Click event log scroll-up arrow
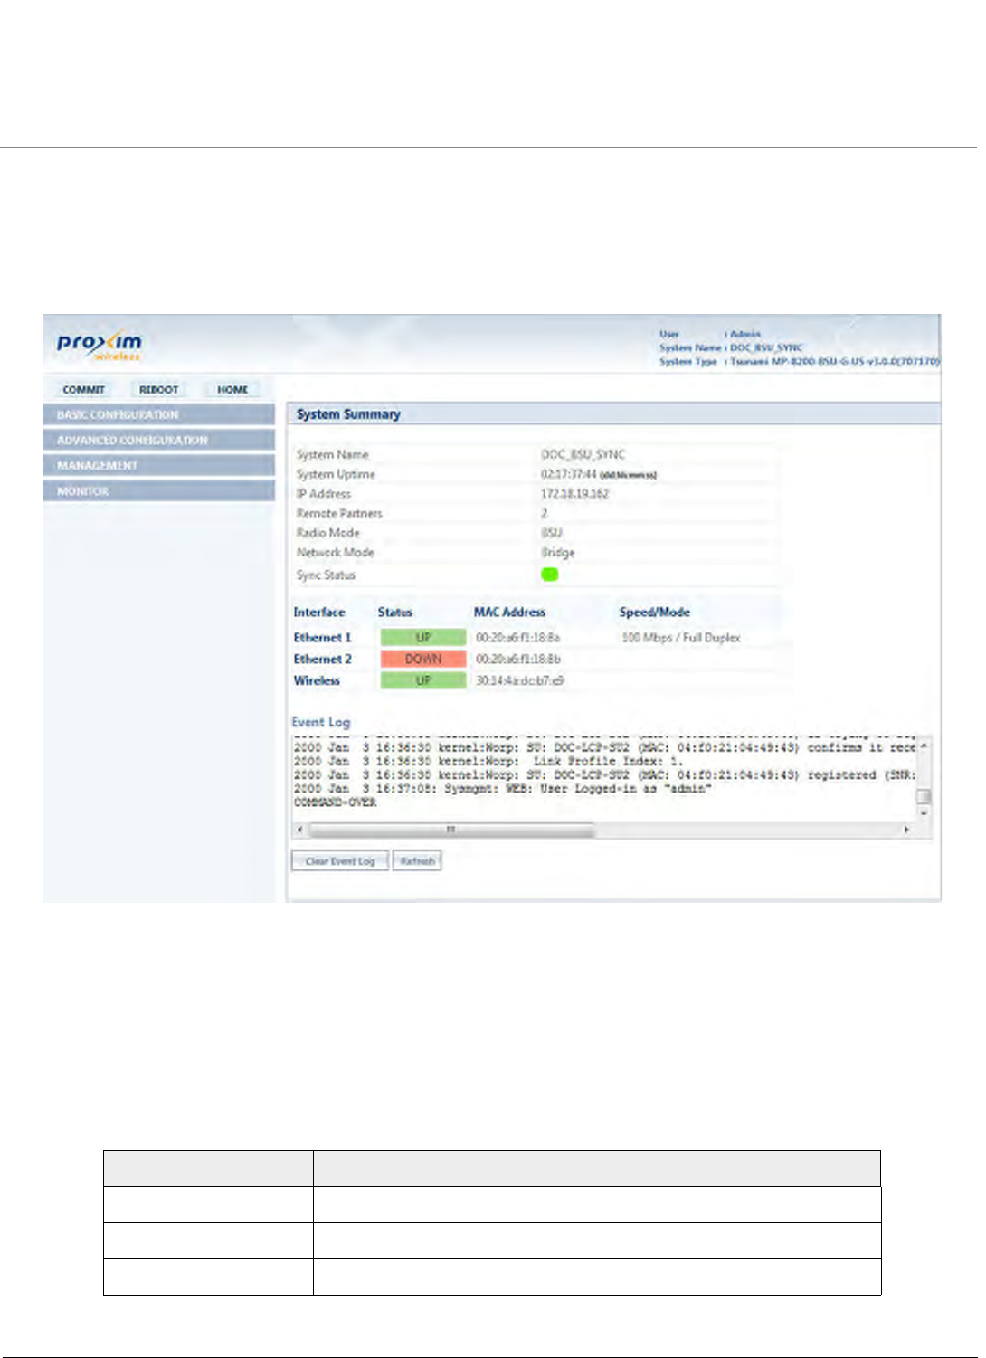The width and height of the screenshot is (986, 1358). [924, 747]
